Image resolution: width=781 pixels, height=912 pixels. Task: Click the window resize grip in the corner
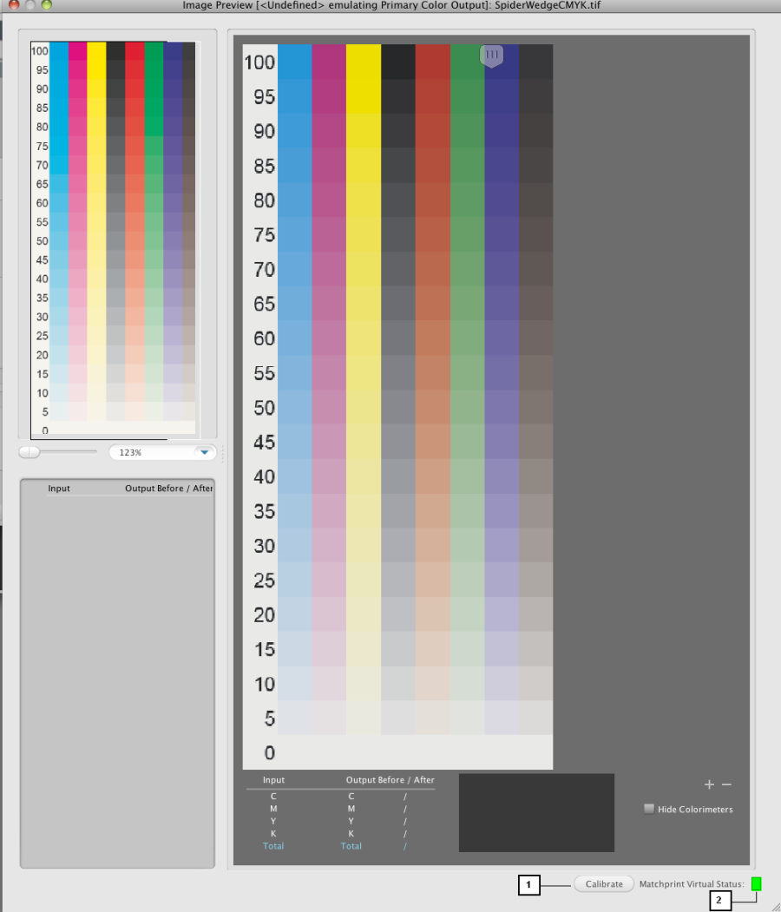pyautogui.click(x=774, y=905)
